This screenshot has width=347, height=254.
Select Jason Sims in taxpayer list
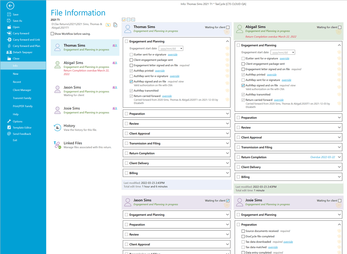[85, 91]
